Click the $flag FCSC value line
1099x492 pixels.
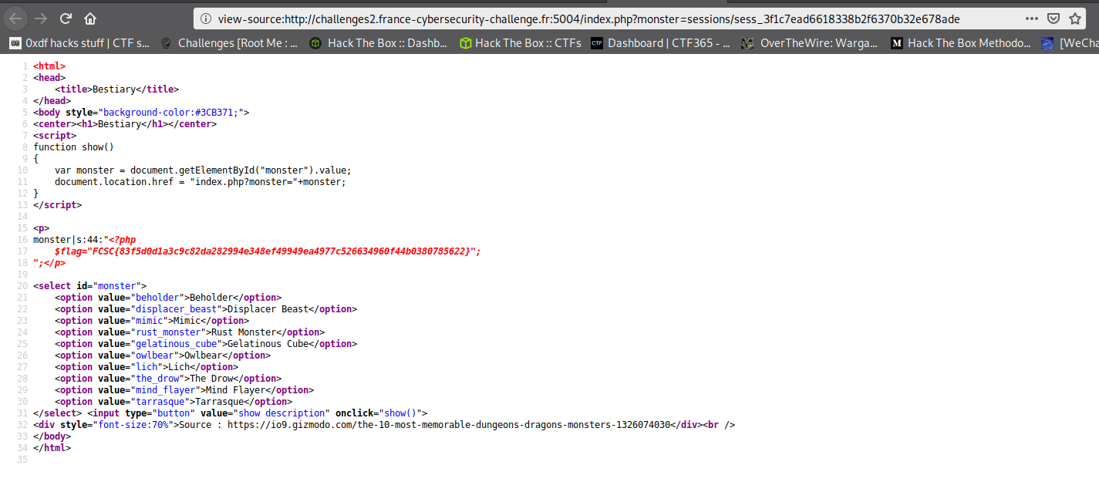268,251
